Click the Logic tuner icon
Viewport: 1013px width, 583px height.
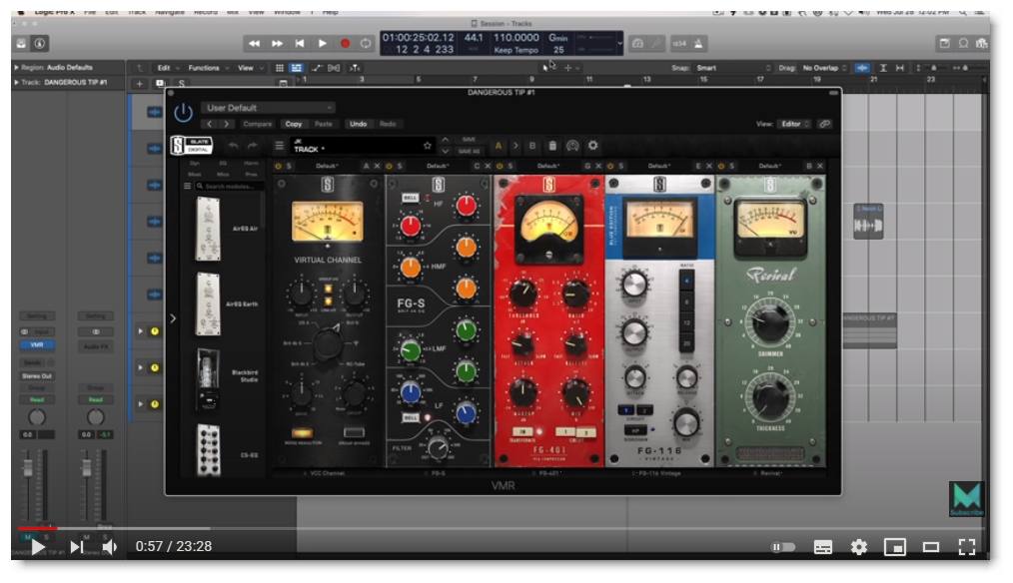pos(656,43)
